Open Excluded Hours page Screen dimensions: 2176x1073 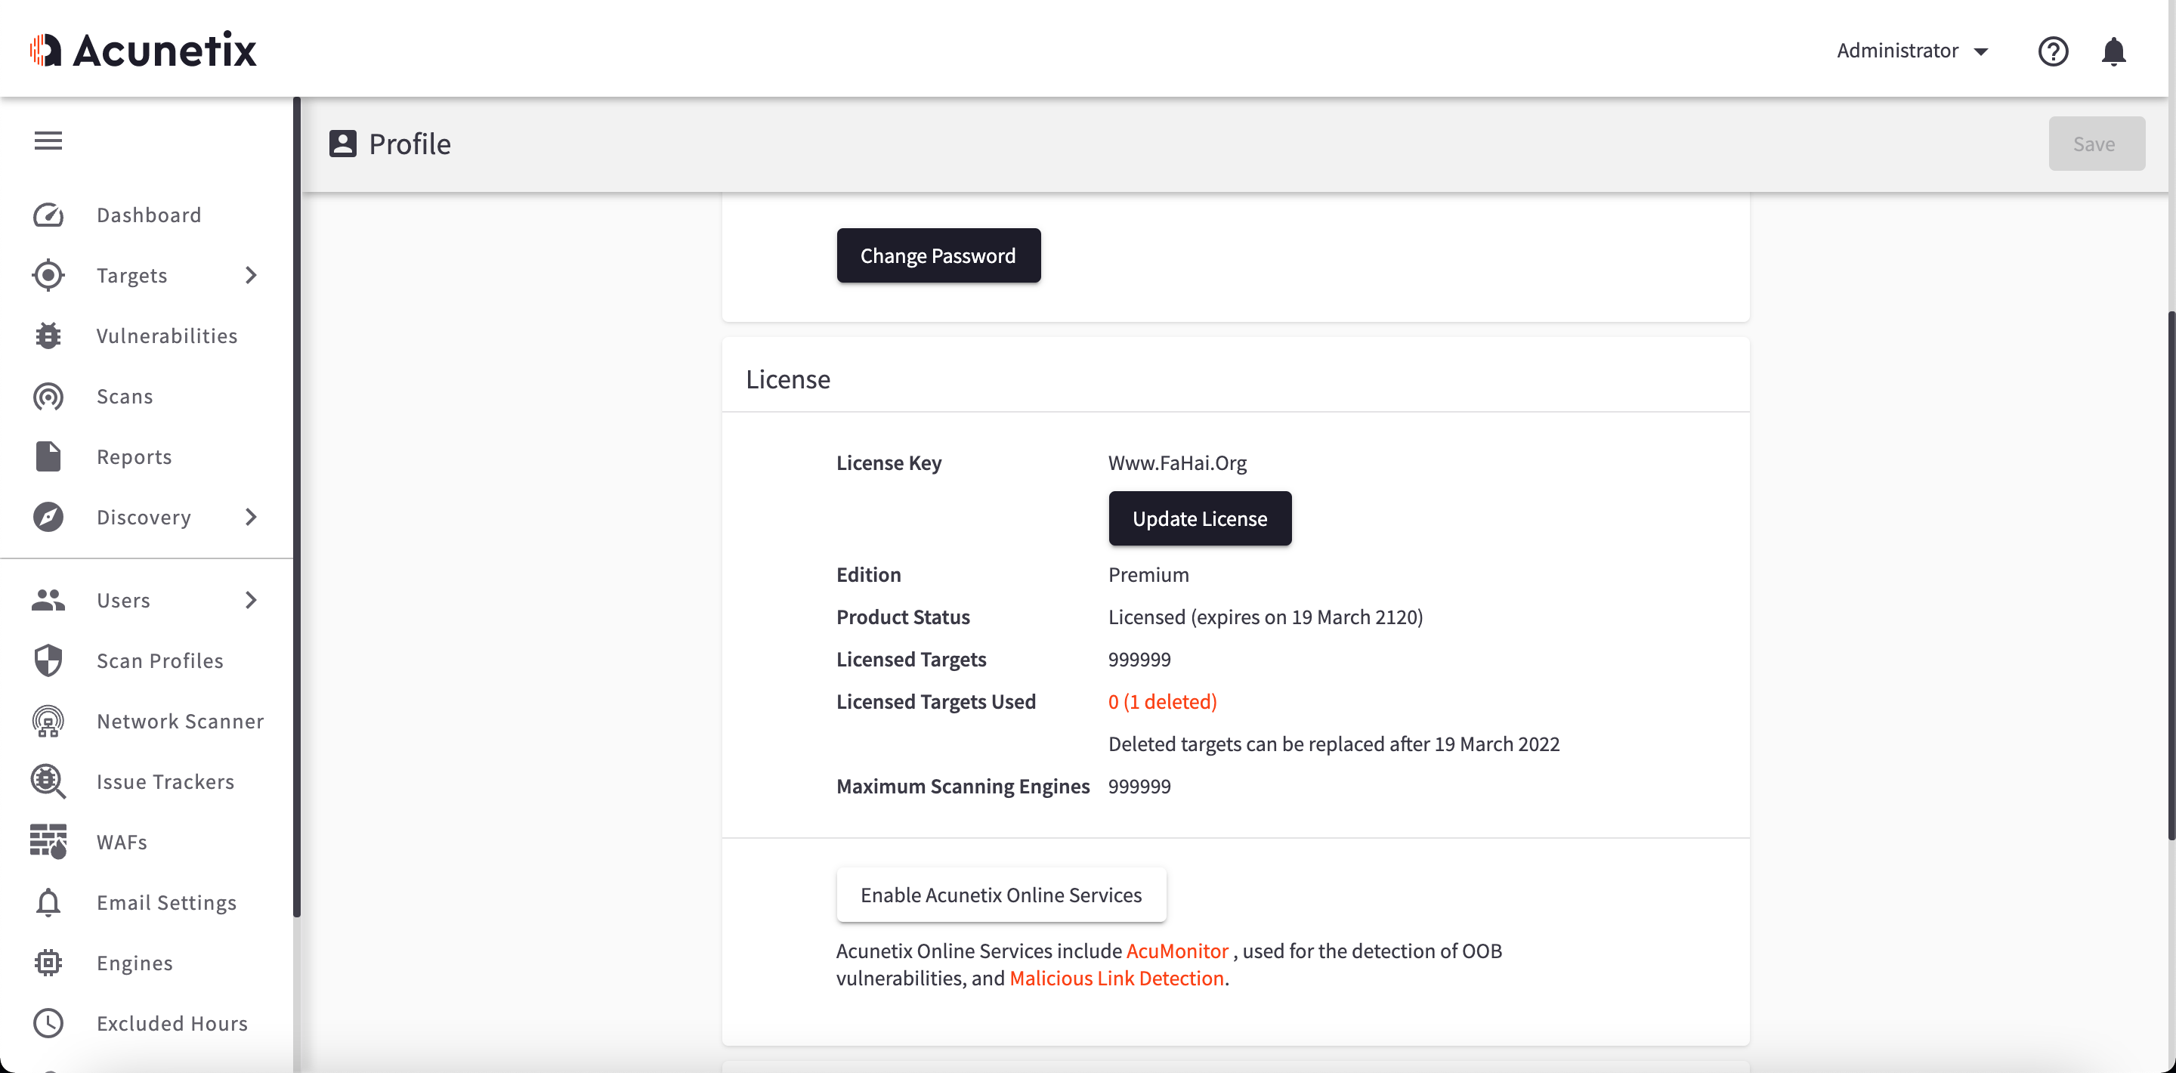coord(172,1023)
